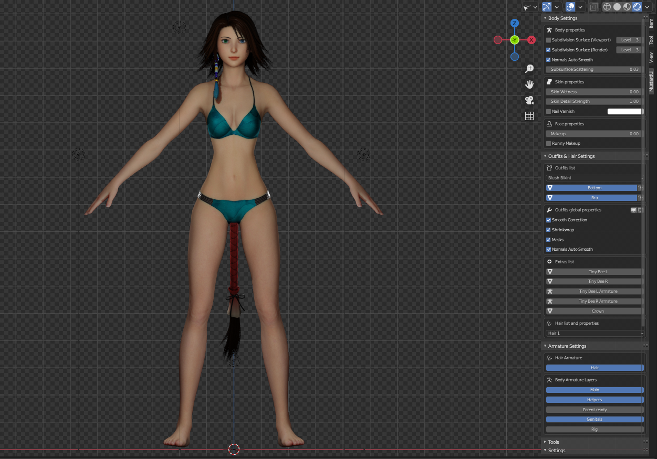The width and height of the screenshot is (657, 459).
Task: Open the selectability filter dropdown arrow
Action: (x=535, y=7)
